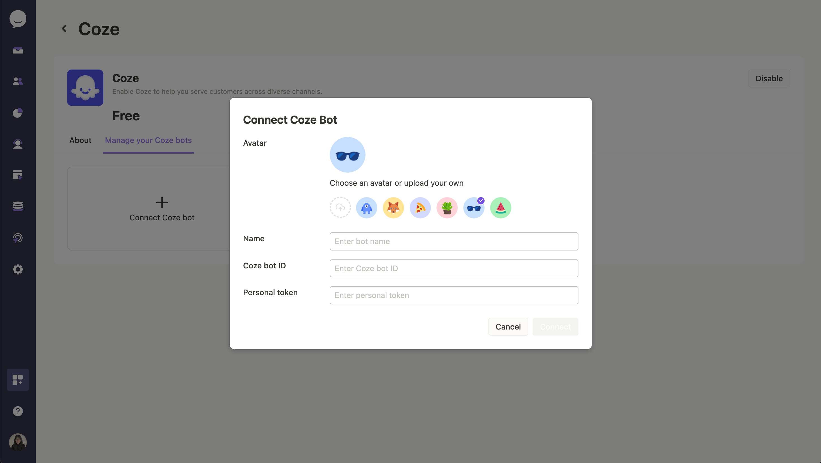
Task: Switch to Manage your Coze bots tab
Action: (148, 140)
